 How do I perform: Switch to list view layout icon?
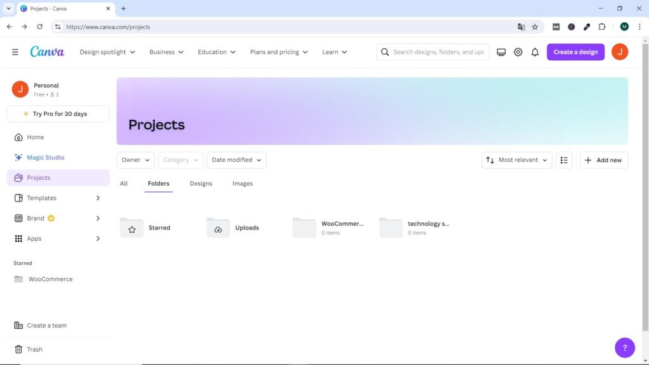click(564, 160)
